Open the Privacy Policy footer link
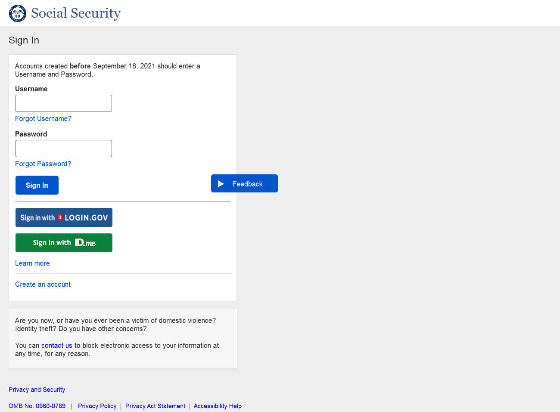 97,406
